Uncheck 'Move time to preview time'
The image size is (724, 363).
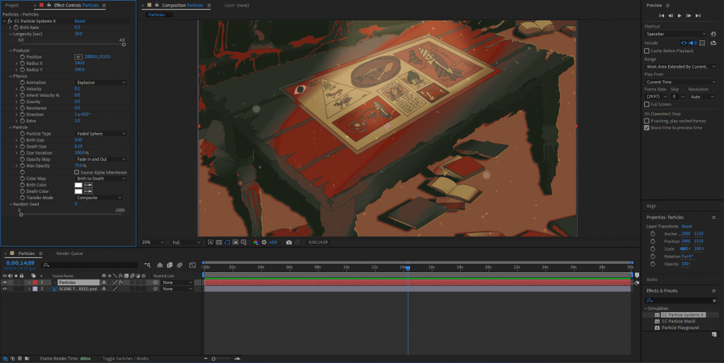pyautogui.click(x=646, y=128)
